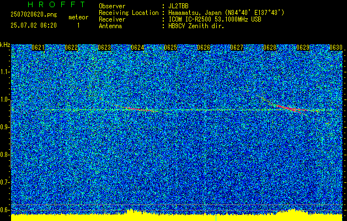Click the 0630 time marker
347x221 pixels.
pos(336,48)
